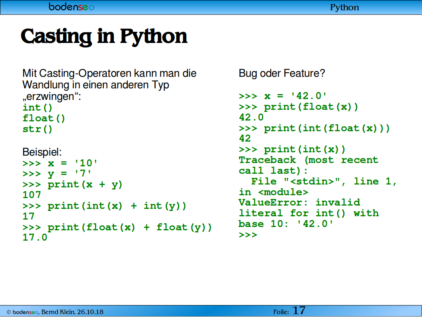This screenshot has width=422, height=317.
Task: Click the 'Python' header label
Action: pos(344,7)
